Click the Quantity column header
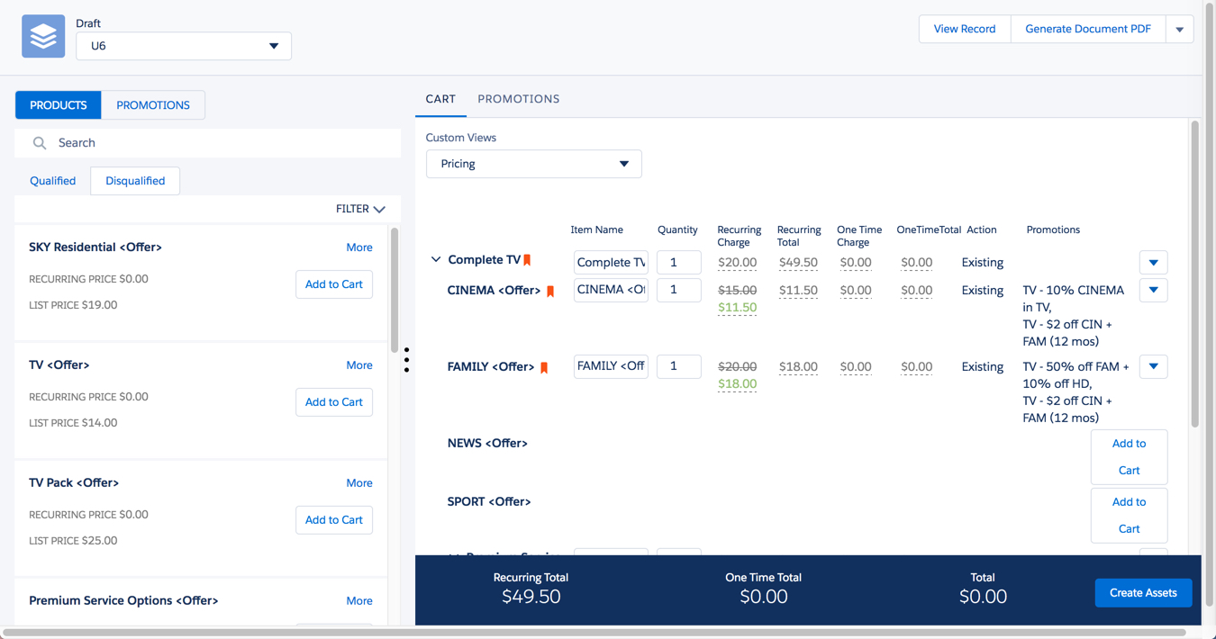This screenshot has height=639, width=1216. [677, 230]
